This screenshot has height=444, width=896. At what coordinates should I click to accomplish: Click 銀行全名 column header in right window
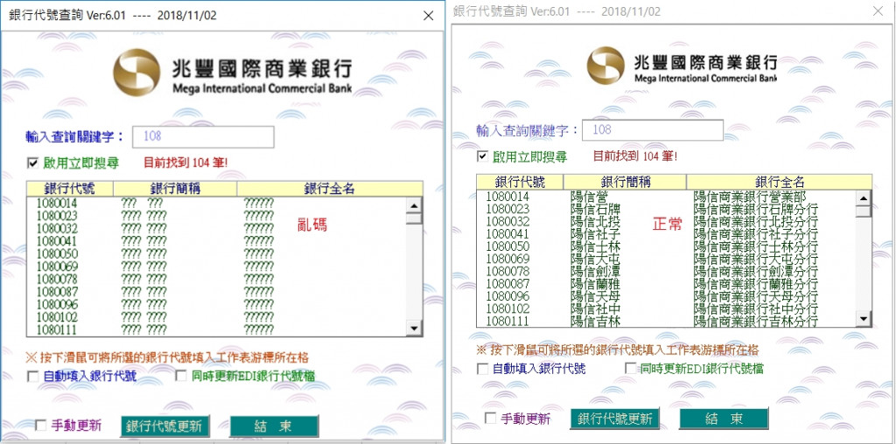[x=780, y=182]
